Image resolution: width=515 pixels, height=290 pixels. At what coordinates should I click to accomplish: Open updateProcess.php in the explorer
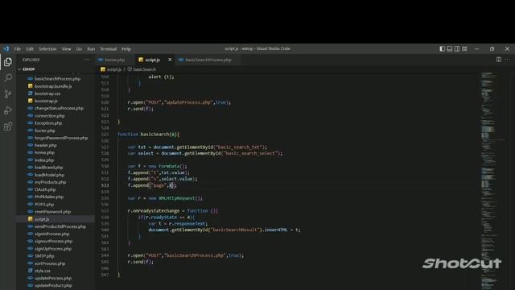[x=53, y=278]
